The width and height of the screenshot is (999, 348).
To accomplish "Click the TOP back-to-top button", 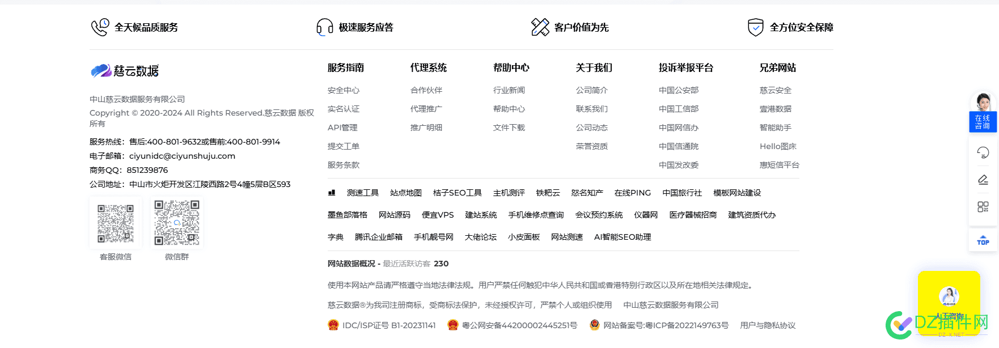I will [983, 240].
